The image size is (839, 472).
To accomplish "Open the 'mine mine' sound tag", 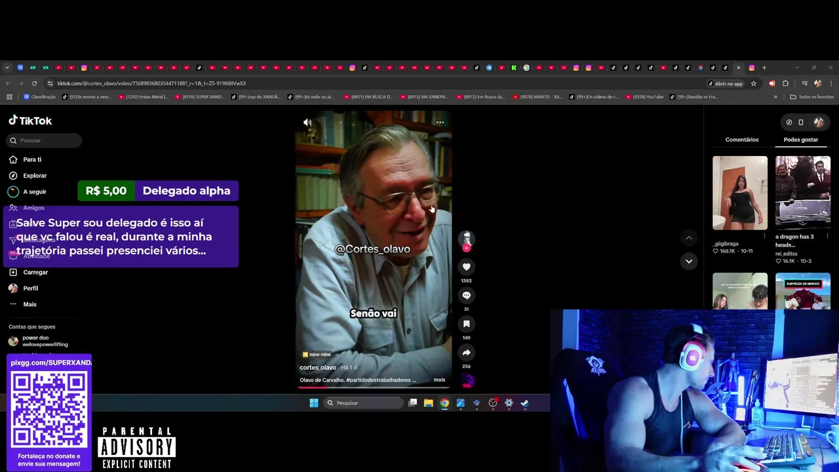I will click(x=317, y=355).
